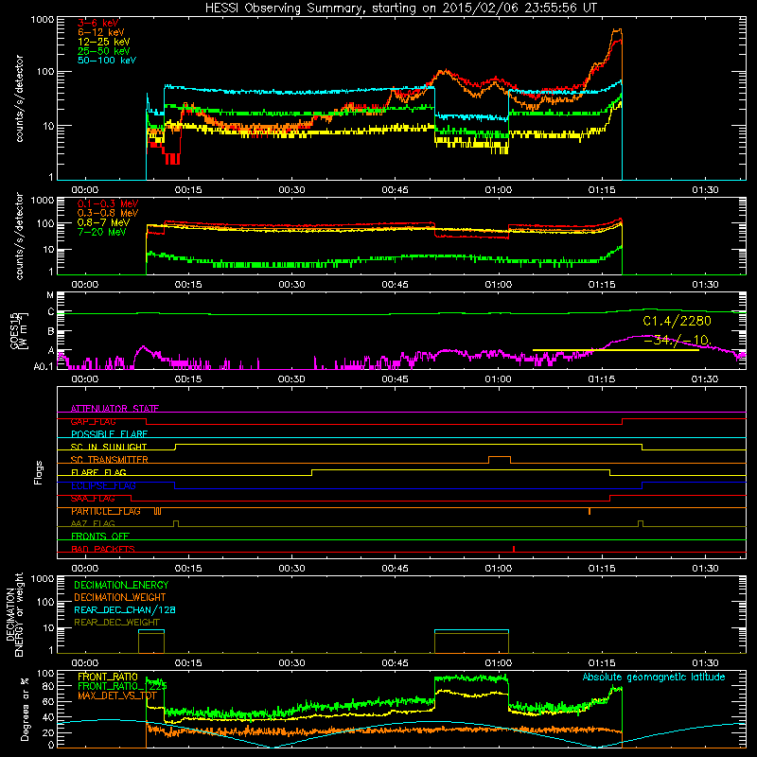Click the BAD_PACKETS flag label
This screenshot has height=757, width=757.
[103, 550]
